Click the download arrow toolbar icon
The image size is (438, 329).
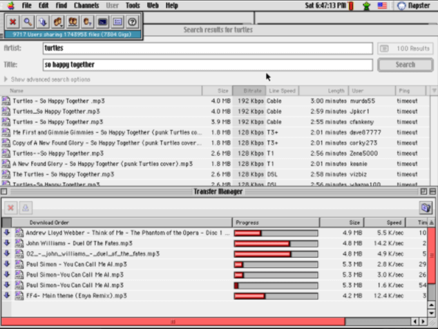[x=43, y=21]
